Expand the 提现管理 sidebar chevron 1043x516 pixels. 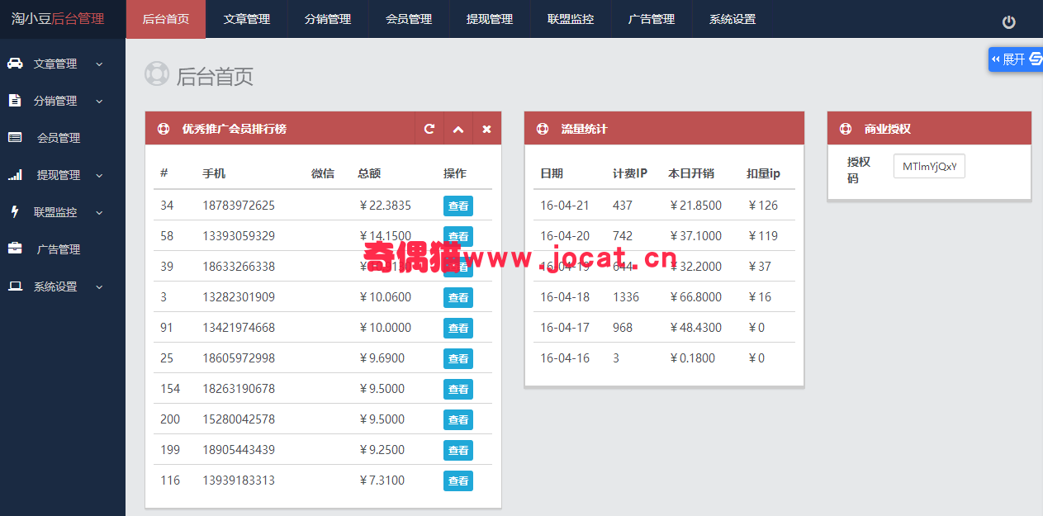99,175
